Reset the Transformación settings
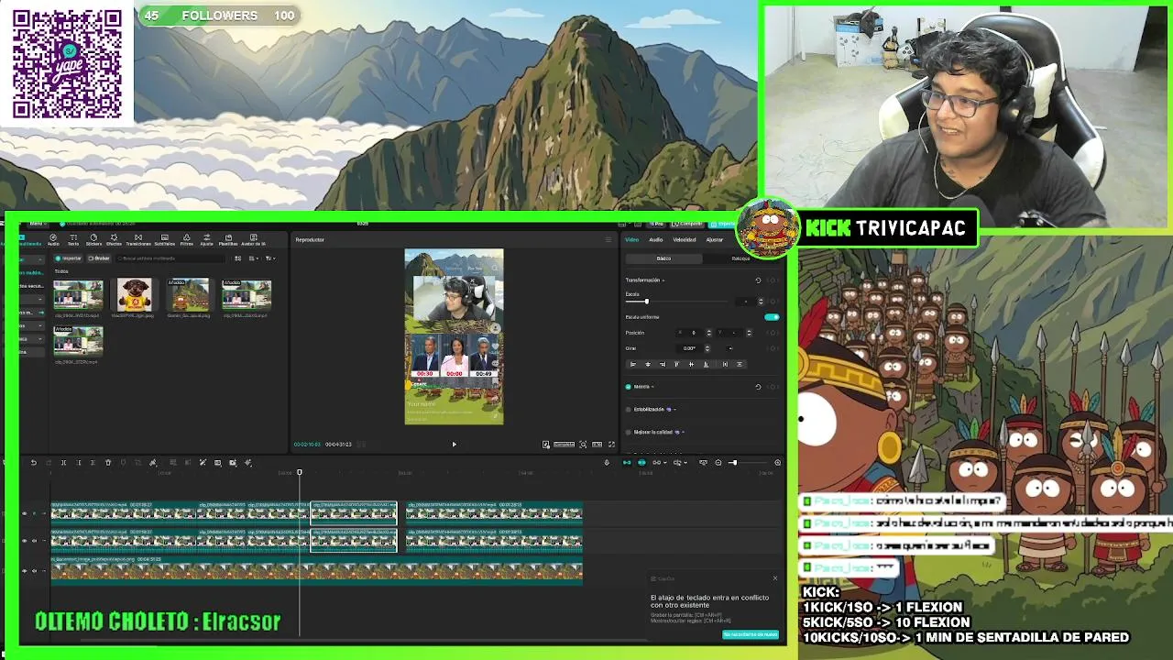This screenshot has height=660, width=1173. point(758,280)
